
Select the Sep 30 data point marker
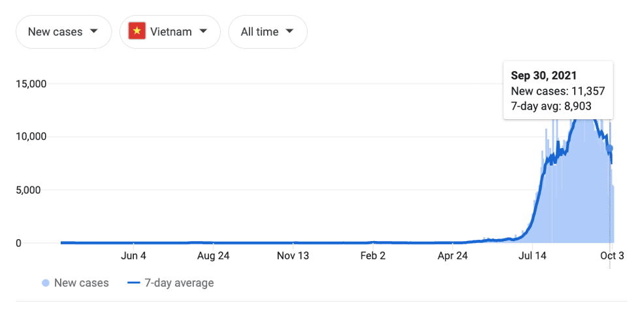coord(609,149)
